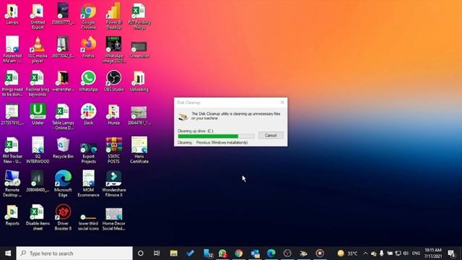Select the Reports folder icon
This screenshot has width=462, height=260.
[x=12, y=215]
